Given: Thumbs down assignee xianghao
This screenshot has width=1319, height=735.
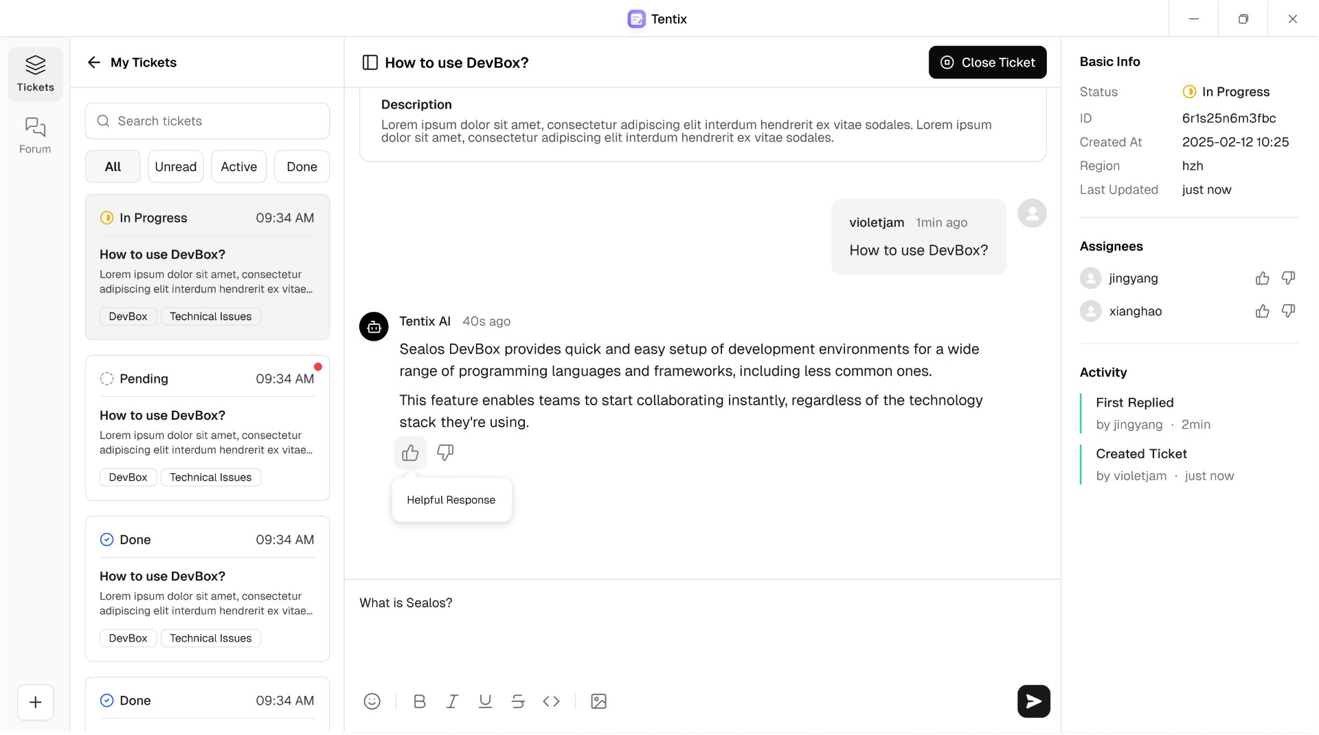Looking at the screenshot, I should point(1288,311).
